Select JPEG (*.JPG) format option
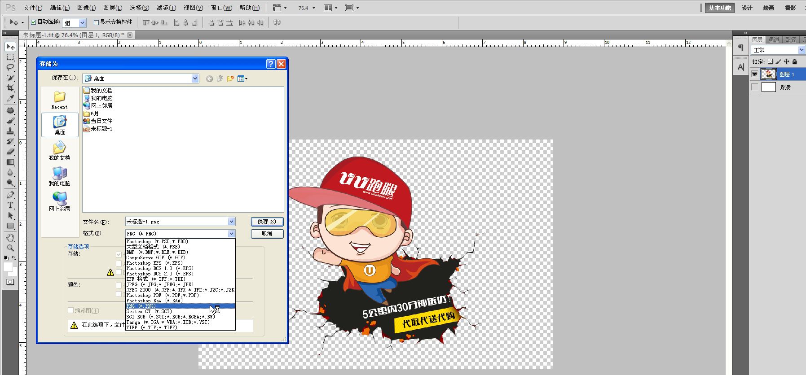Image resolution: width=806 pixels, height=375 pixels. [180, 284]
